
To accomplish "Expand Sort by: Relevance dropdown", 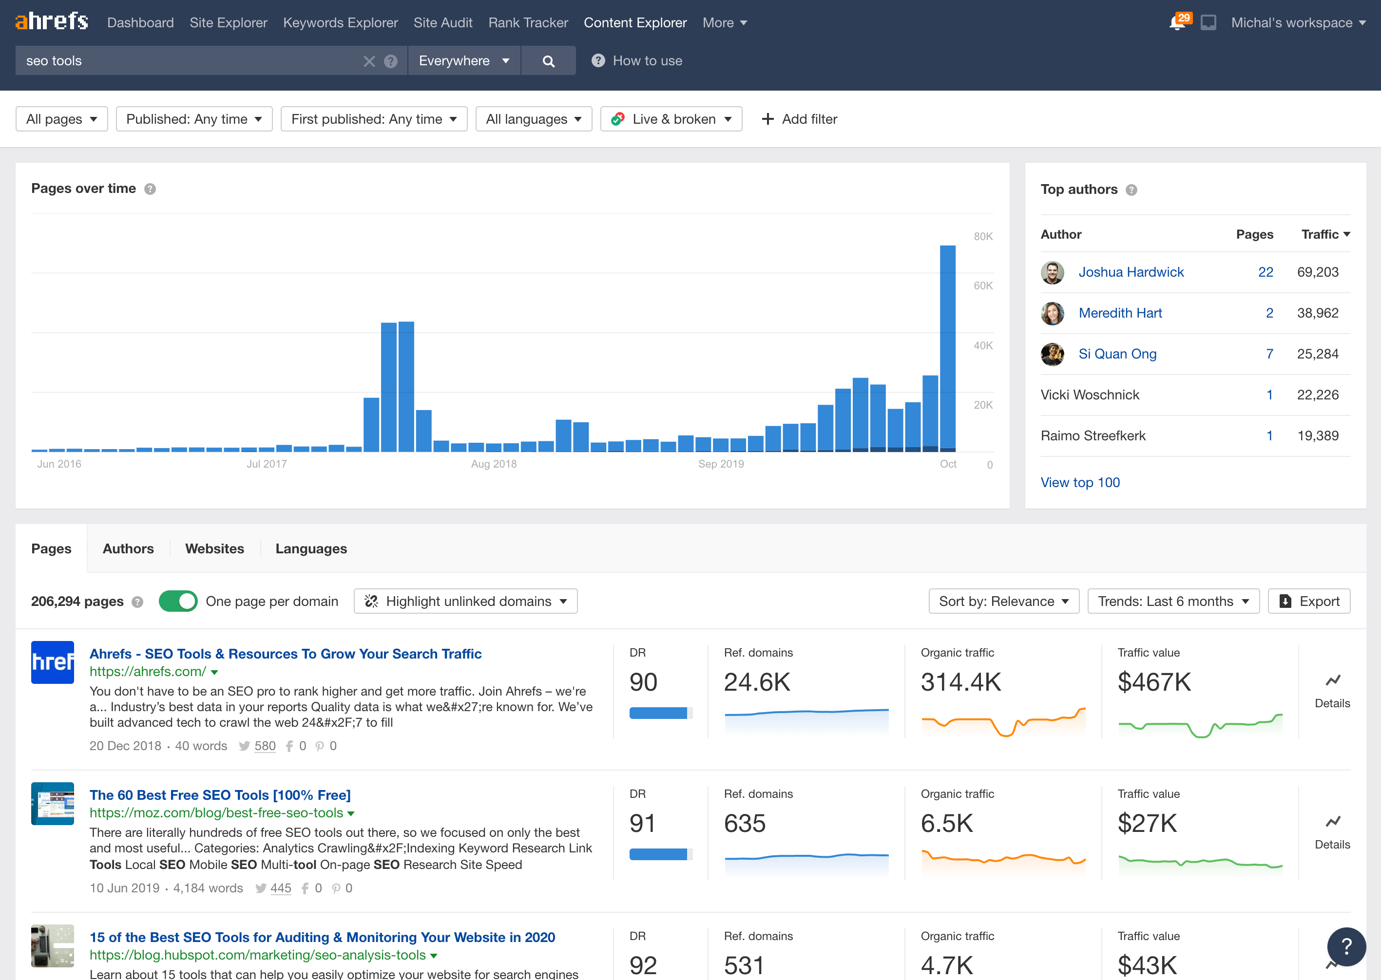I will pyautogui.click(x=1003, y=601).
